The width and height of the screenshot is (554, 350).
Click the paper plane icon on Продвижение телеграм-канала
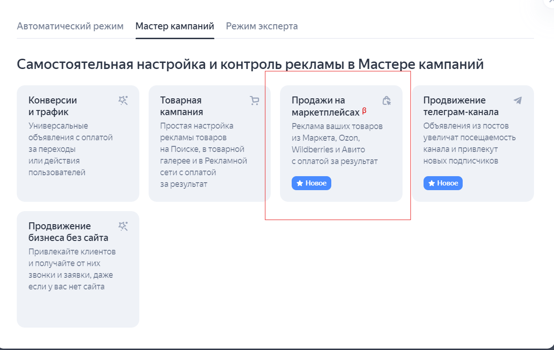pyautogui.click(x=518, y=100)
